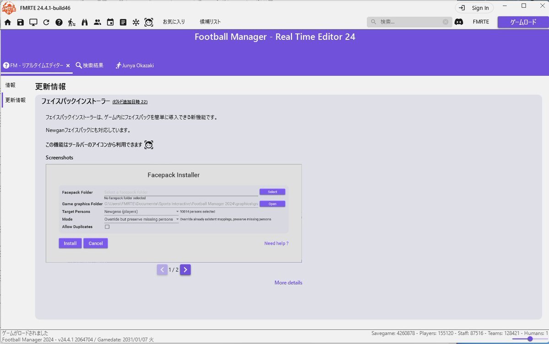Click the zoom slider in the status bar

click(x=530, y=339)
